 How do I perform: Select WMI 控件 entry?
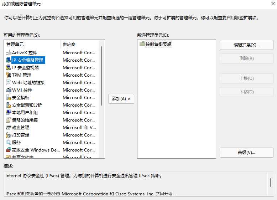click(22, 90)
